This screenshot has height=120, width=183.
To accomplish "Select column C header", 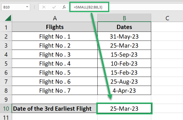I will [167, 18].
